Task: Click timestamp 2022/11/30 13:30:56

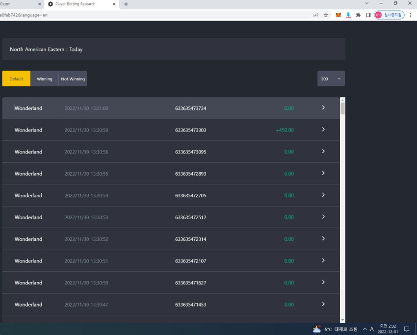Action: point(86,152)
